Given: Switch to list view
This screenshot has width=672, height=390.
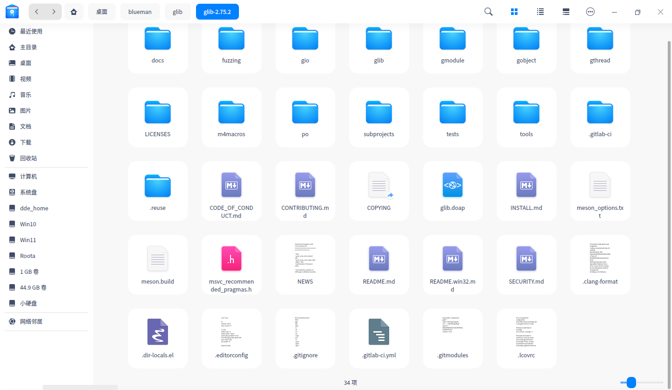Looking at the screenshot, I should 540,12.
